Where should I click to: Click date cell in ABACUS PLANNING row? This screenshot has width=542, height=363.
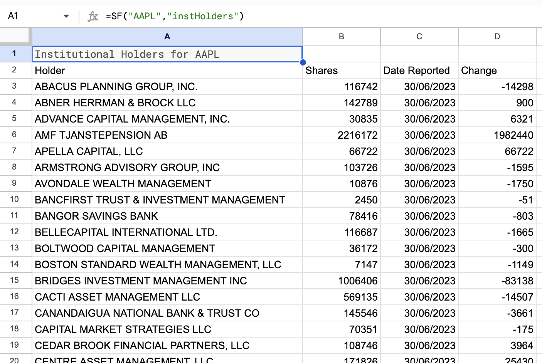419,87
